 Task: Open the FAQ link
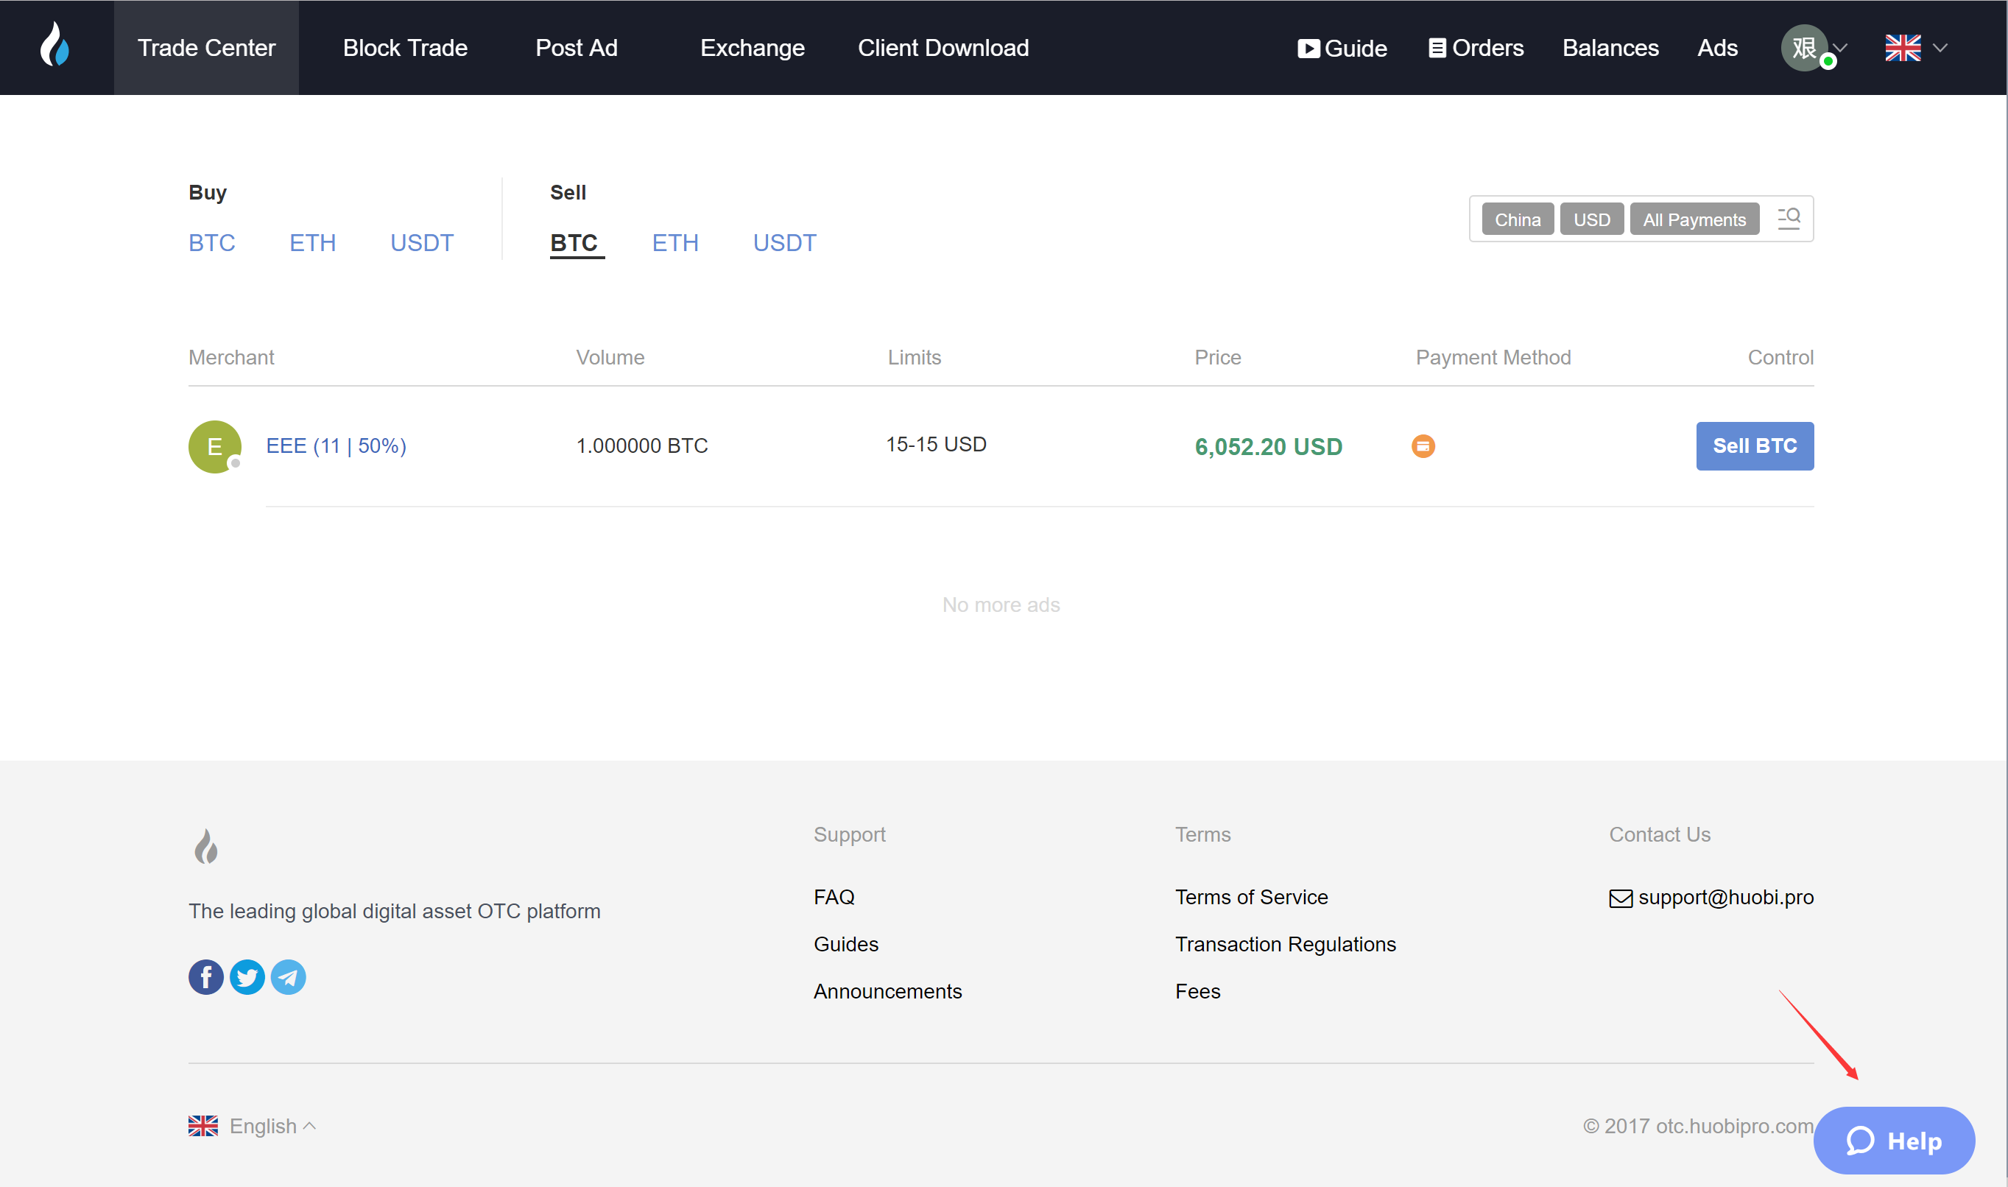click(x=834, y=897)
